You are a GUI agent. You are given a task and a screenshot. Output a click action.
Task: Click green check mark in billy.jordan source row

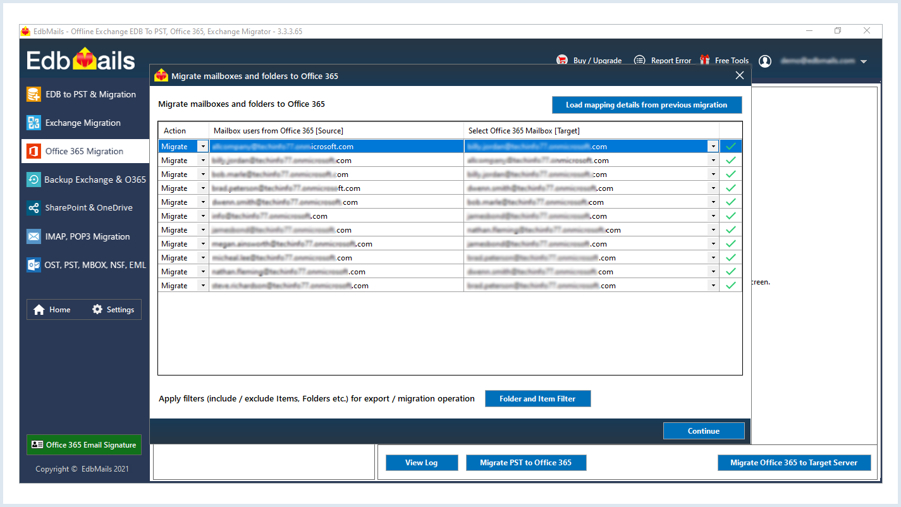tap(731, 161)
